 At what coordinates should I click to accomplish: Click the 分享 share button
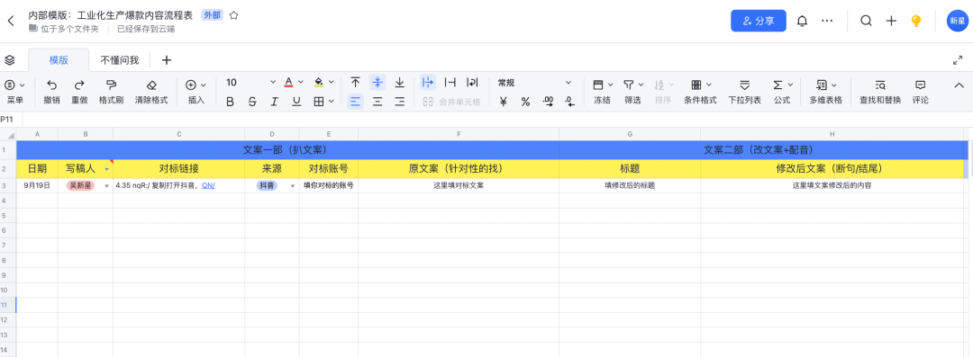click(759, 21)
